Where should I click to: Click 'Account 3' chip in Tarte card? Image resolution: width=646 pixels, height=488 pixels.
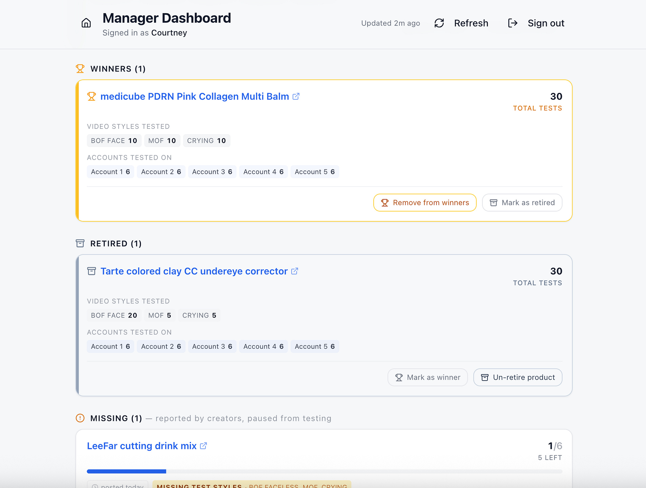(212, 347)
